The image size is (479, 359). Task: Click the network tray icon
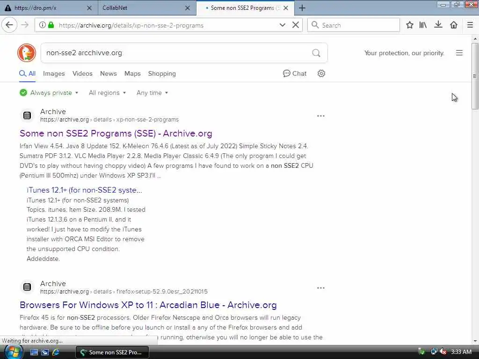tap(434, 352)
